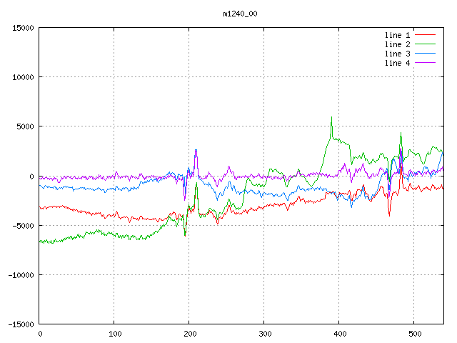Click the red line 1 legend sample

coord(425,35)
